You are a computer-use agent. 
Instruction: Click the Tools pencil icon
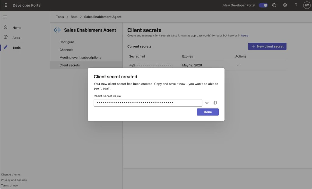(5, 47)
